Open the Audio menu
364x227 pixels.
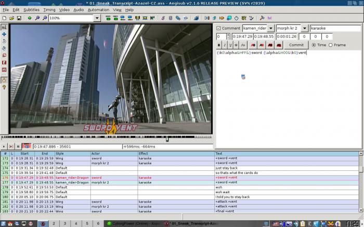(79, 10)
